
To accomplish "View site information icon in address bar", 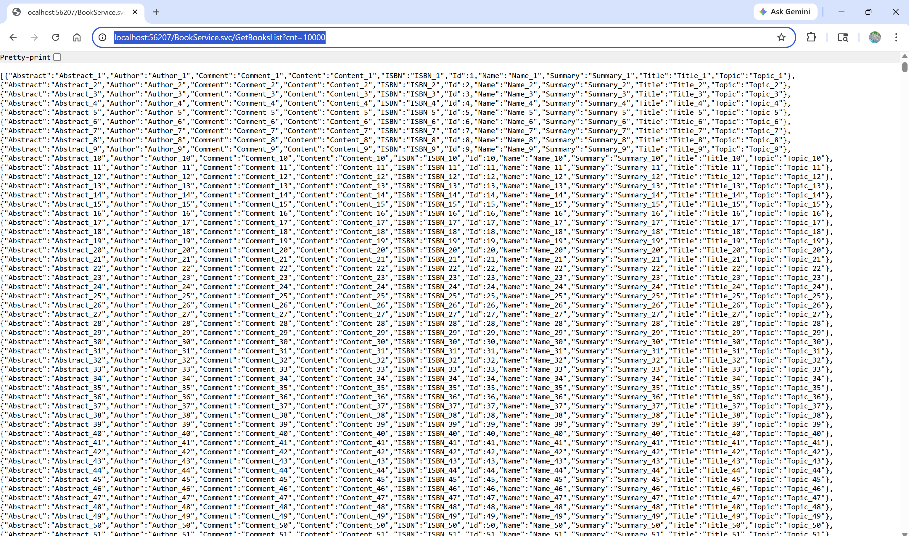I will pyautogui.click(x=103, y=37).
